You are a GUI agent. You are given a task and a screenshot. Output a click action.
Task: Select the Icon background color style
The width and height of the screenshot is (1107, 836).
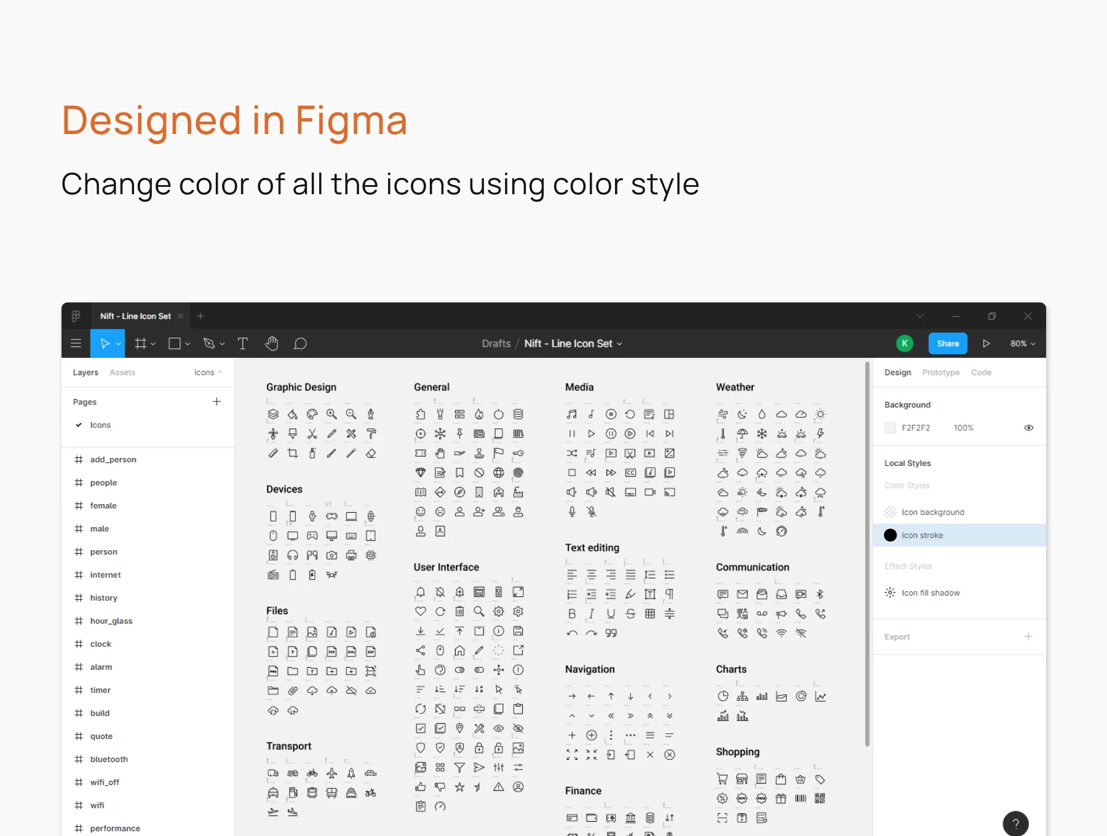point(959,512)
